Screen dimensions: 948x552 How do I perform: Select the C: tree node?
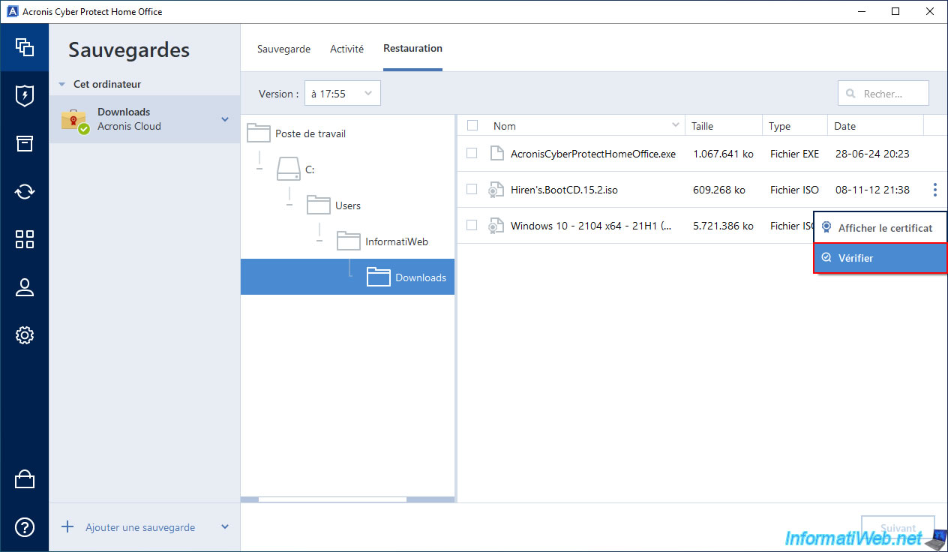(x=310, y=169)
